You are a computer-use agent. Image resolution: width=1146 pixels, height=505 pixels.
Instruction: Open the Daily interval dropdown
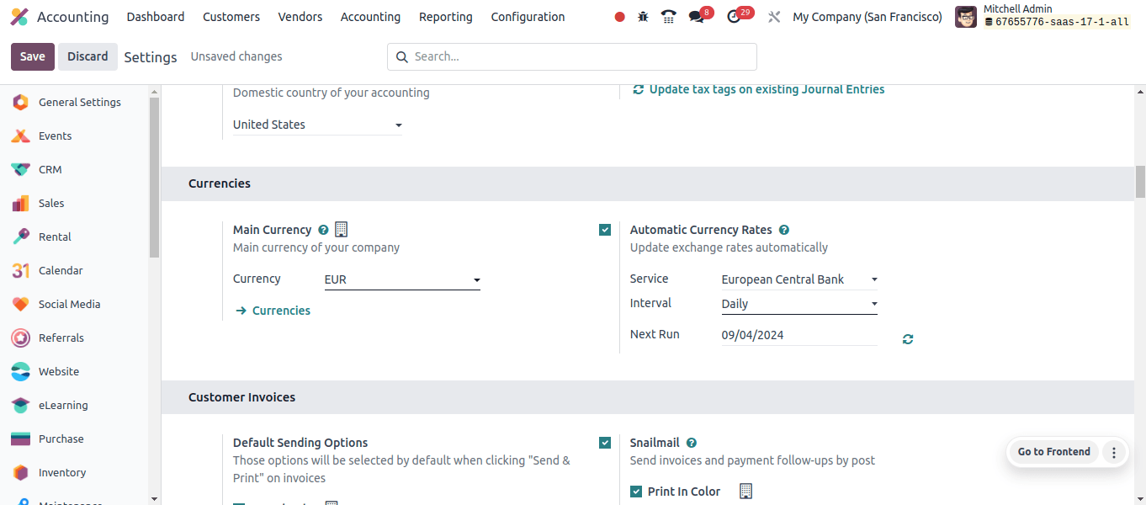[799, 304]
